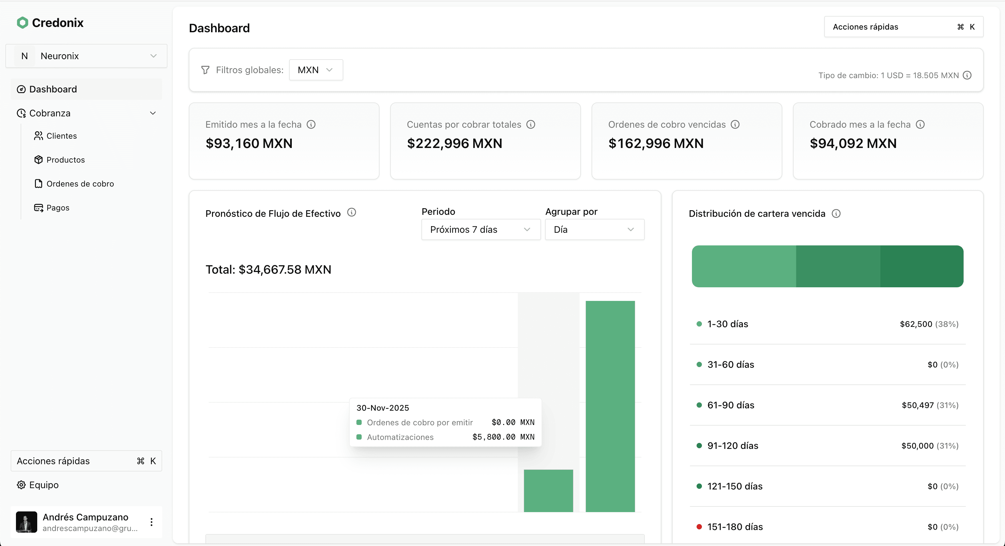Open Ordenes de cobro in the sidebar
The width and height of the screenshot is (1005, 546).
(x=80, y=184)
